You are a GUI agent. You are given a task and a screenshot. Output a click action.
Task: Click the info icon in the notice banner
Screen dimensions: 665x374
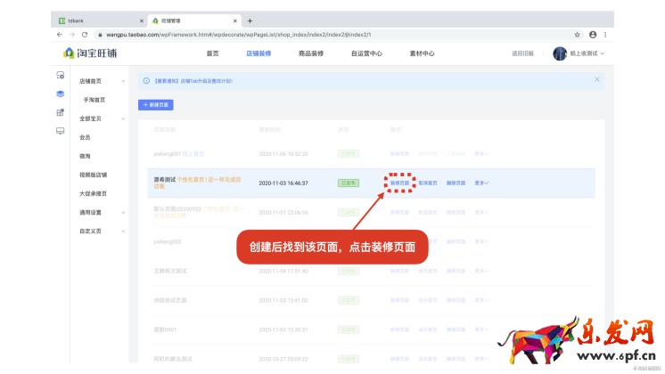click(x=146, y=80)
